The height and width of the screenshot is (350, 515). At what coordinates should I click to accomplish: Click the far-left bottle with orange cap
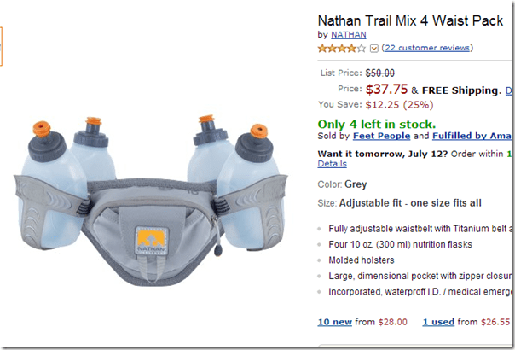49,184
